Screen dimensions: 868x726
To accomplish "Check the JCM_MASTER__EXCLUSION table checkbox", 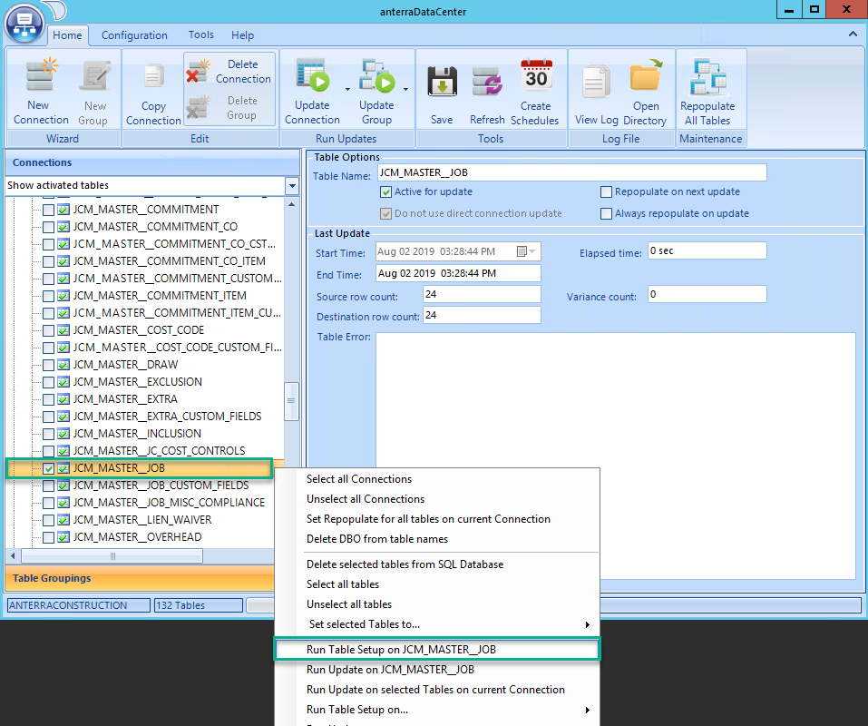I will pos(49,382).
